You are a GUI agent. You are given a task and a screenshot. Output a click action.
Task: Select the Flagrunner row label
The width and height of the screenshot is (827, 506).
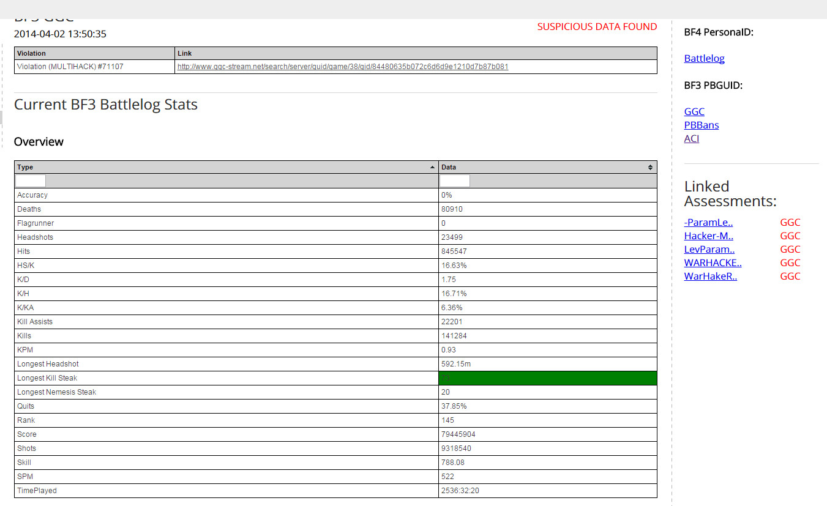tap(36, 223)
